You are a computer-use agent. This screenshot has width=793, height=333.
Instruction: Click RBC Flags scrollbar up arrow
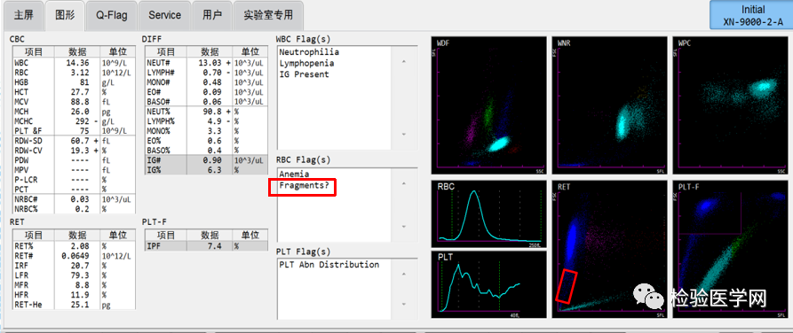pyautogui.click(x=403, y=183)
